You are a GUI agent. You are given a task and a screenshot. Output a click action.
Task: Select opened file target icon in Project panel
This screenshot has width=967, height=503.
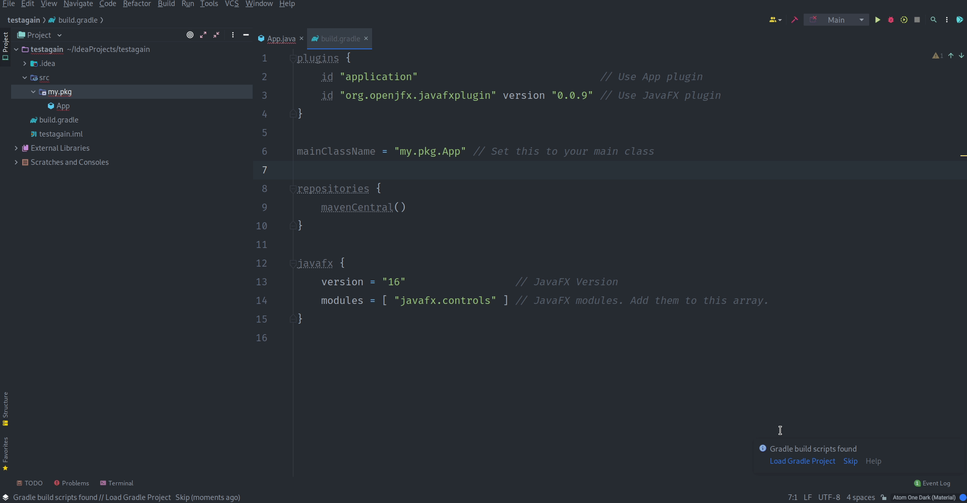[x=190, y=35]
